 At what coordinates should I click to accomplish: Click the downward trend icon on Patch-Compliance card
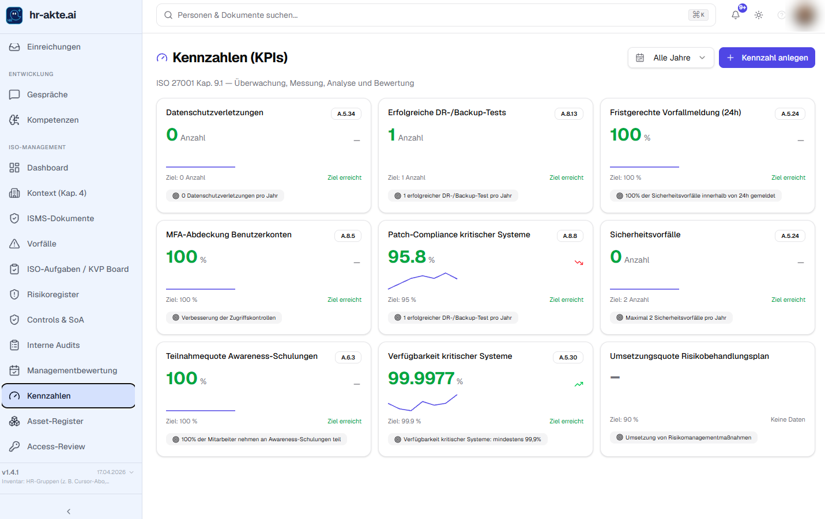pyautogui.click(x=579, y=263)
